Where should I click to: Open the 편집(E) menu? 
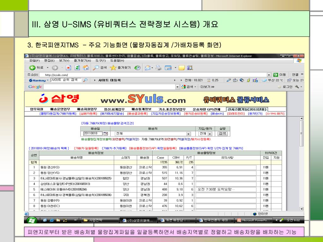(50, 60)
